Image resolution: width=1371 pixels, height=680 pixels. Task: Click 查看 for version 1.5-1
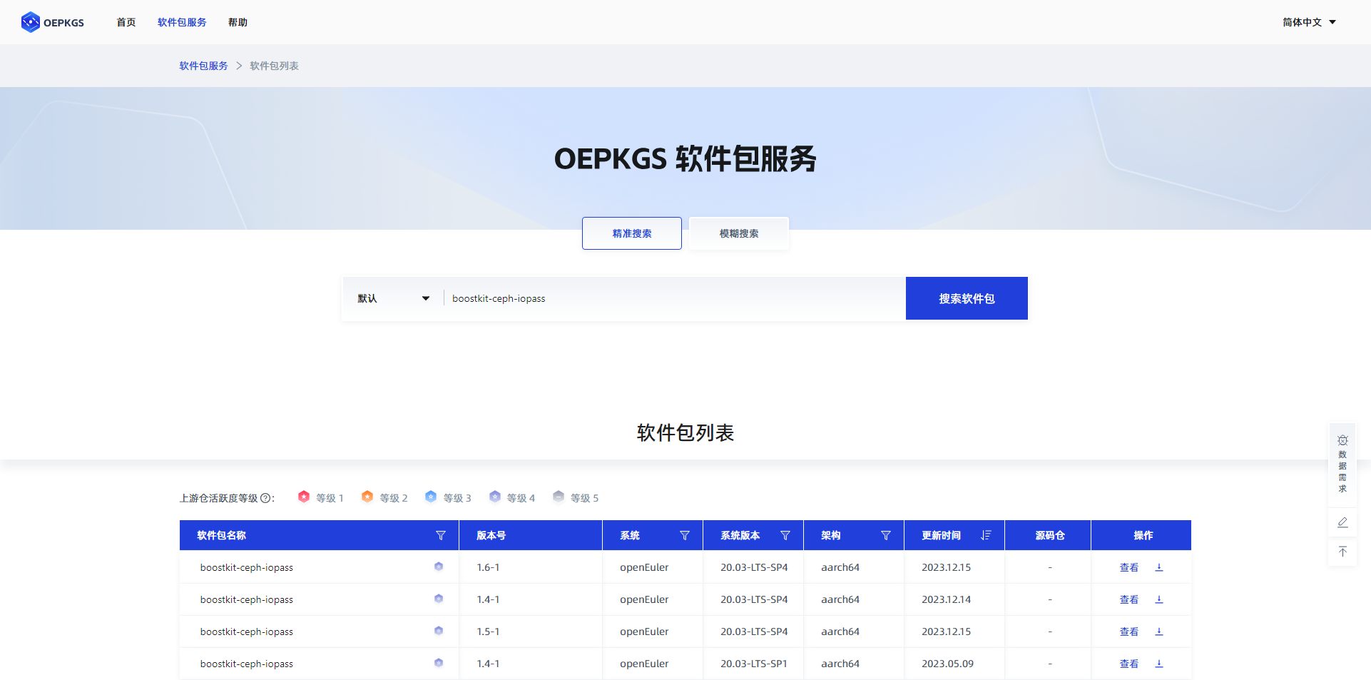click(1129, 631)
